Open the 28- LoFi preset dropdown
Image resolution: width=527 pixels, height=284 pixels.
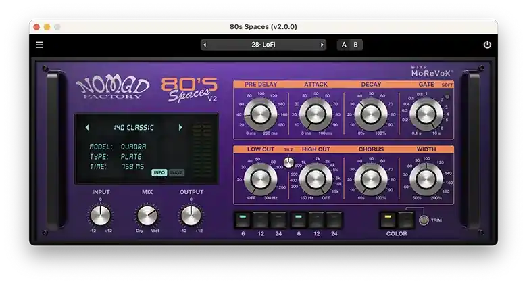(263, 45)
